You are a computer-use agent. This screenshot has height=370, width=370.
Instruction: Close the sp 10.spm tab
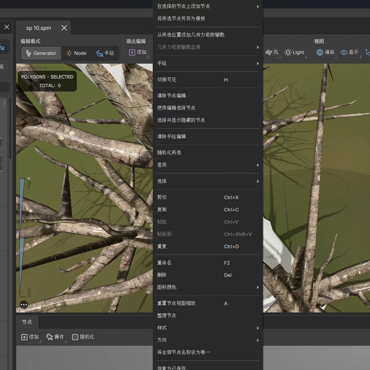64,28
